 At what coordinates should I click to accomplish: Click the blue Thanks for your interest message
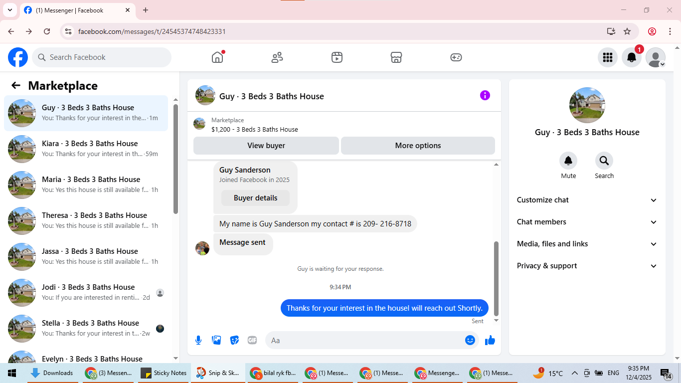click(384, 308)
